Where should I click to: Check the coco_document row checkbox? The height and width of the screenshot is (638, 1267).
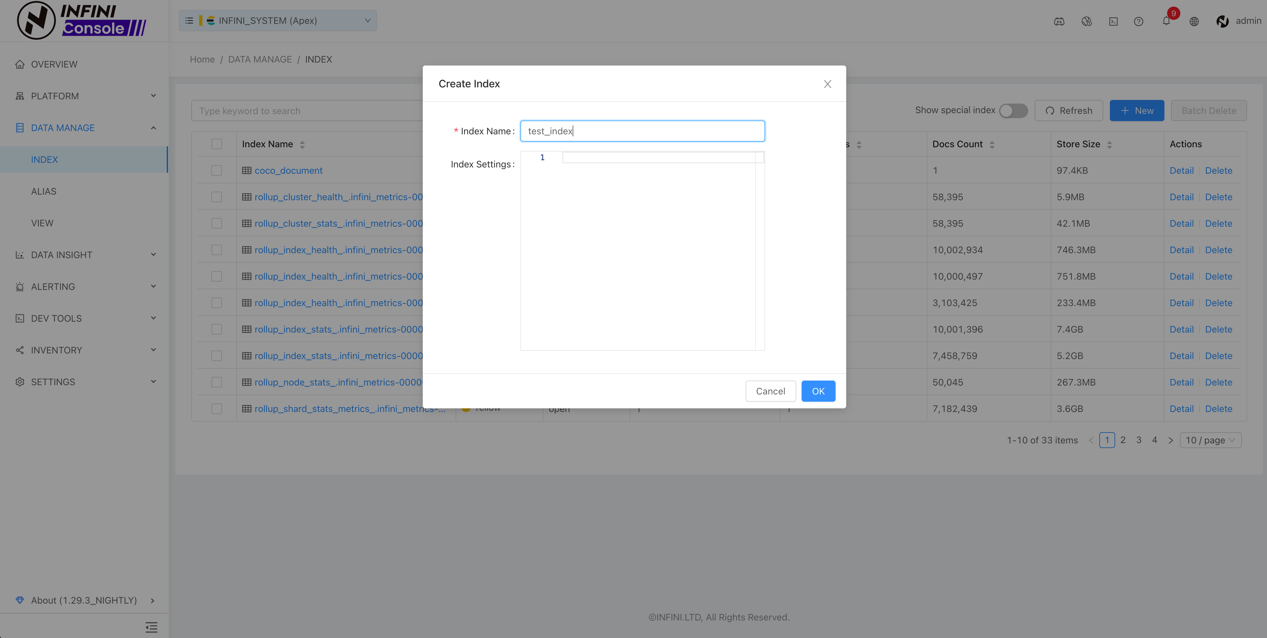[x=216, y=170]
